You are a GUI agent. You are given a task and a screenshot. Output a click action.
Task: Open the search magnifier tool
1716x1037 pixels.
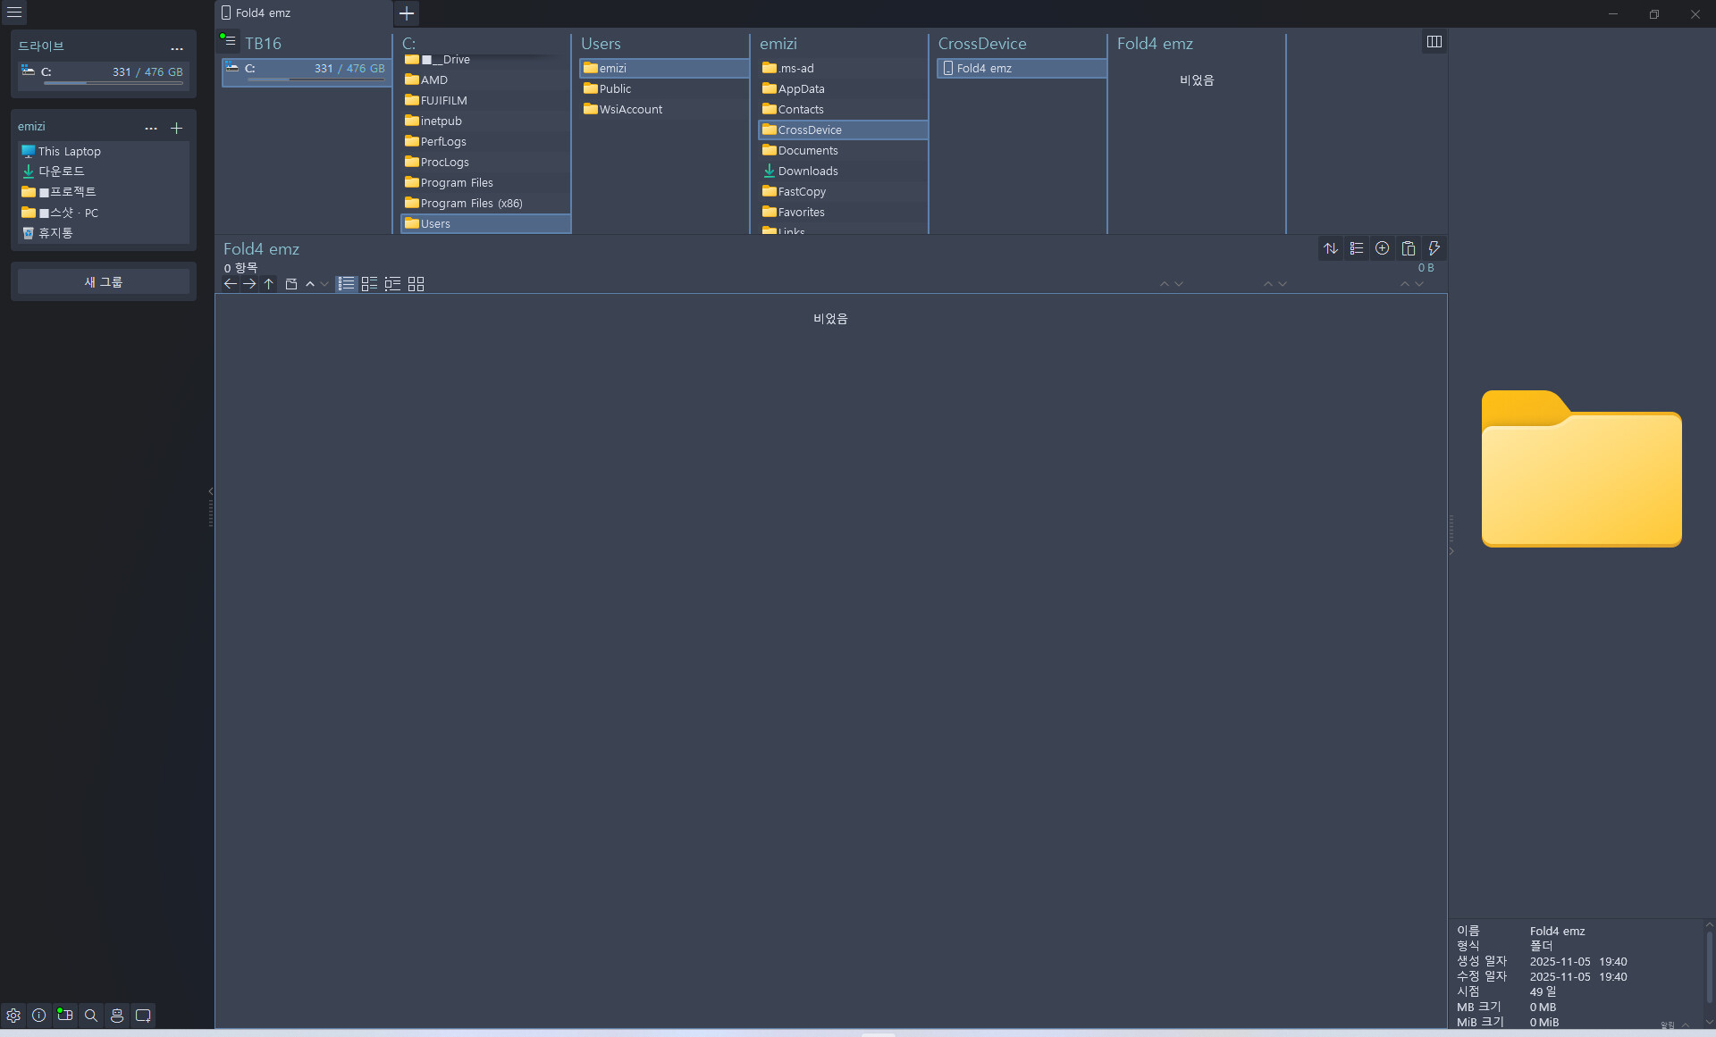tap(91, 1016)
